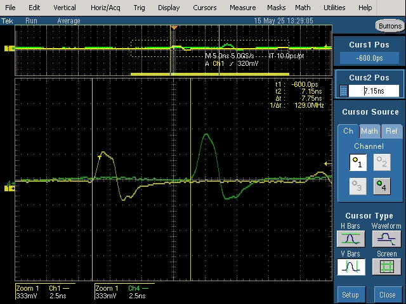Click the Δt 7.75ns readout
Viewport: 406px width, 304px height.
(299, 98)
